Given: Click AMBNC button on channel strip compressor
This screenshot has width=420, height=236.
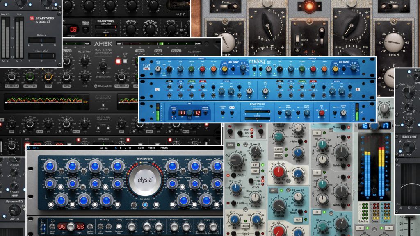Looking at the screenshot, I should click(x=278, y=155).
